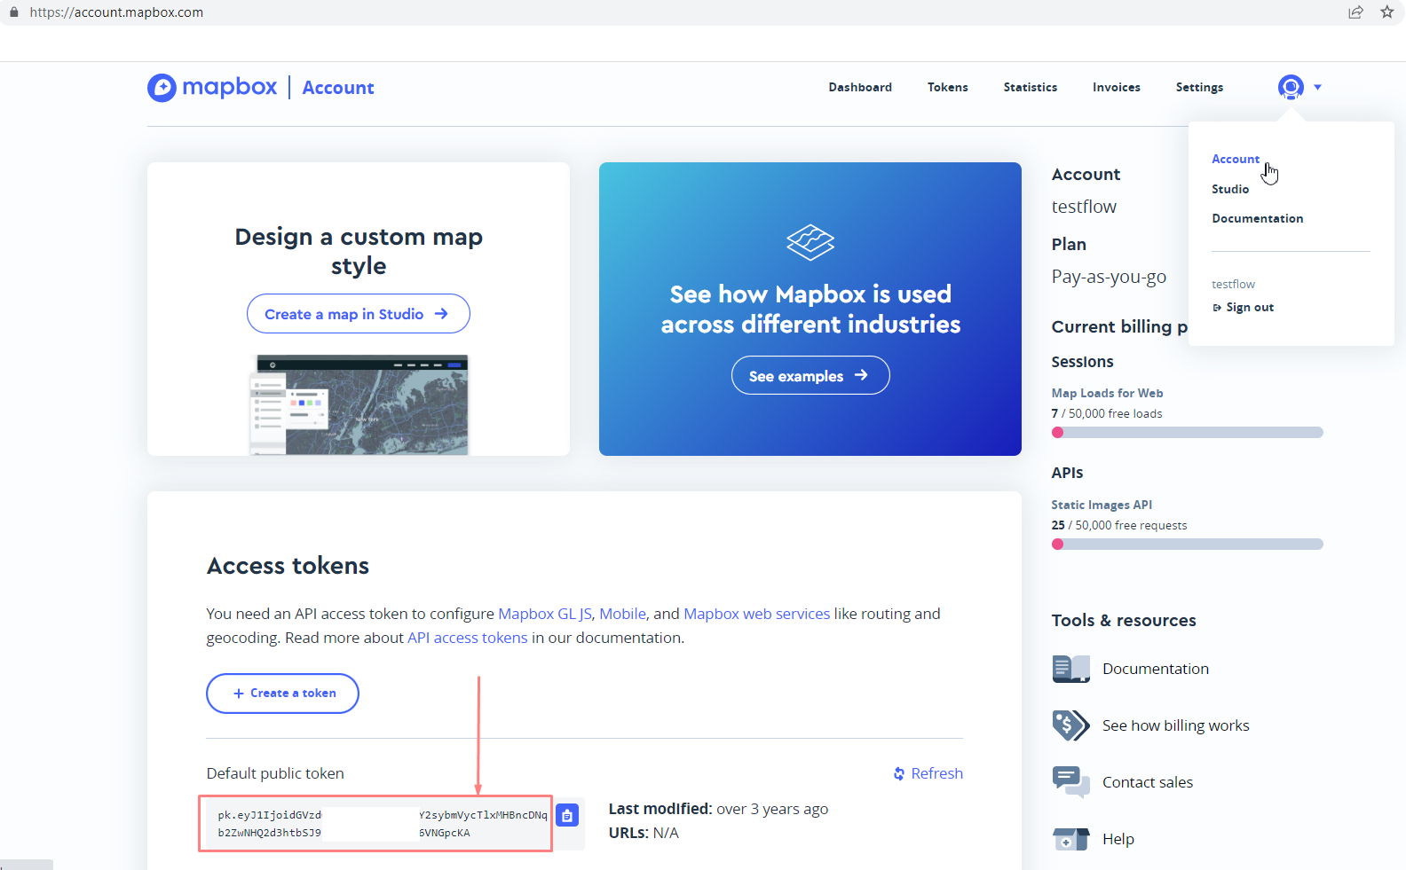
Task: Open the Mapbox web services link
Action: 756,614
